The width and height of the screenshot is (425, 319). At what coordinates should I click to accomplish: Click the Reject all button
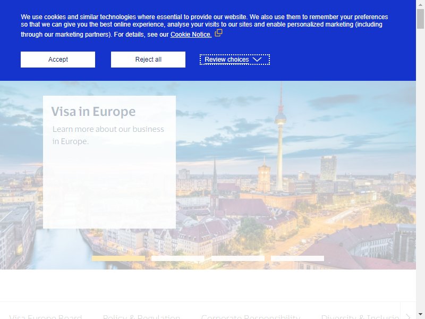pyautogui.click(x=148, y=60)
